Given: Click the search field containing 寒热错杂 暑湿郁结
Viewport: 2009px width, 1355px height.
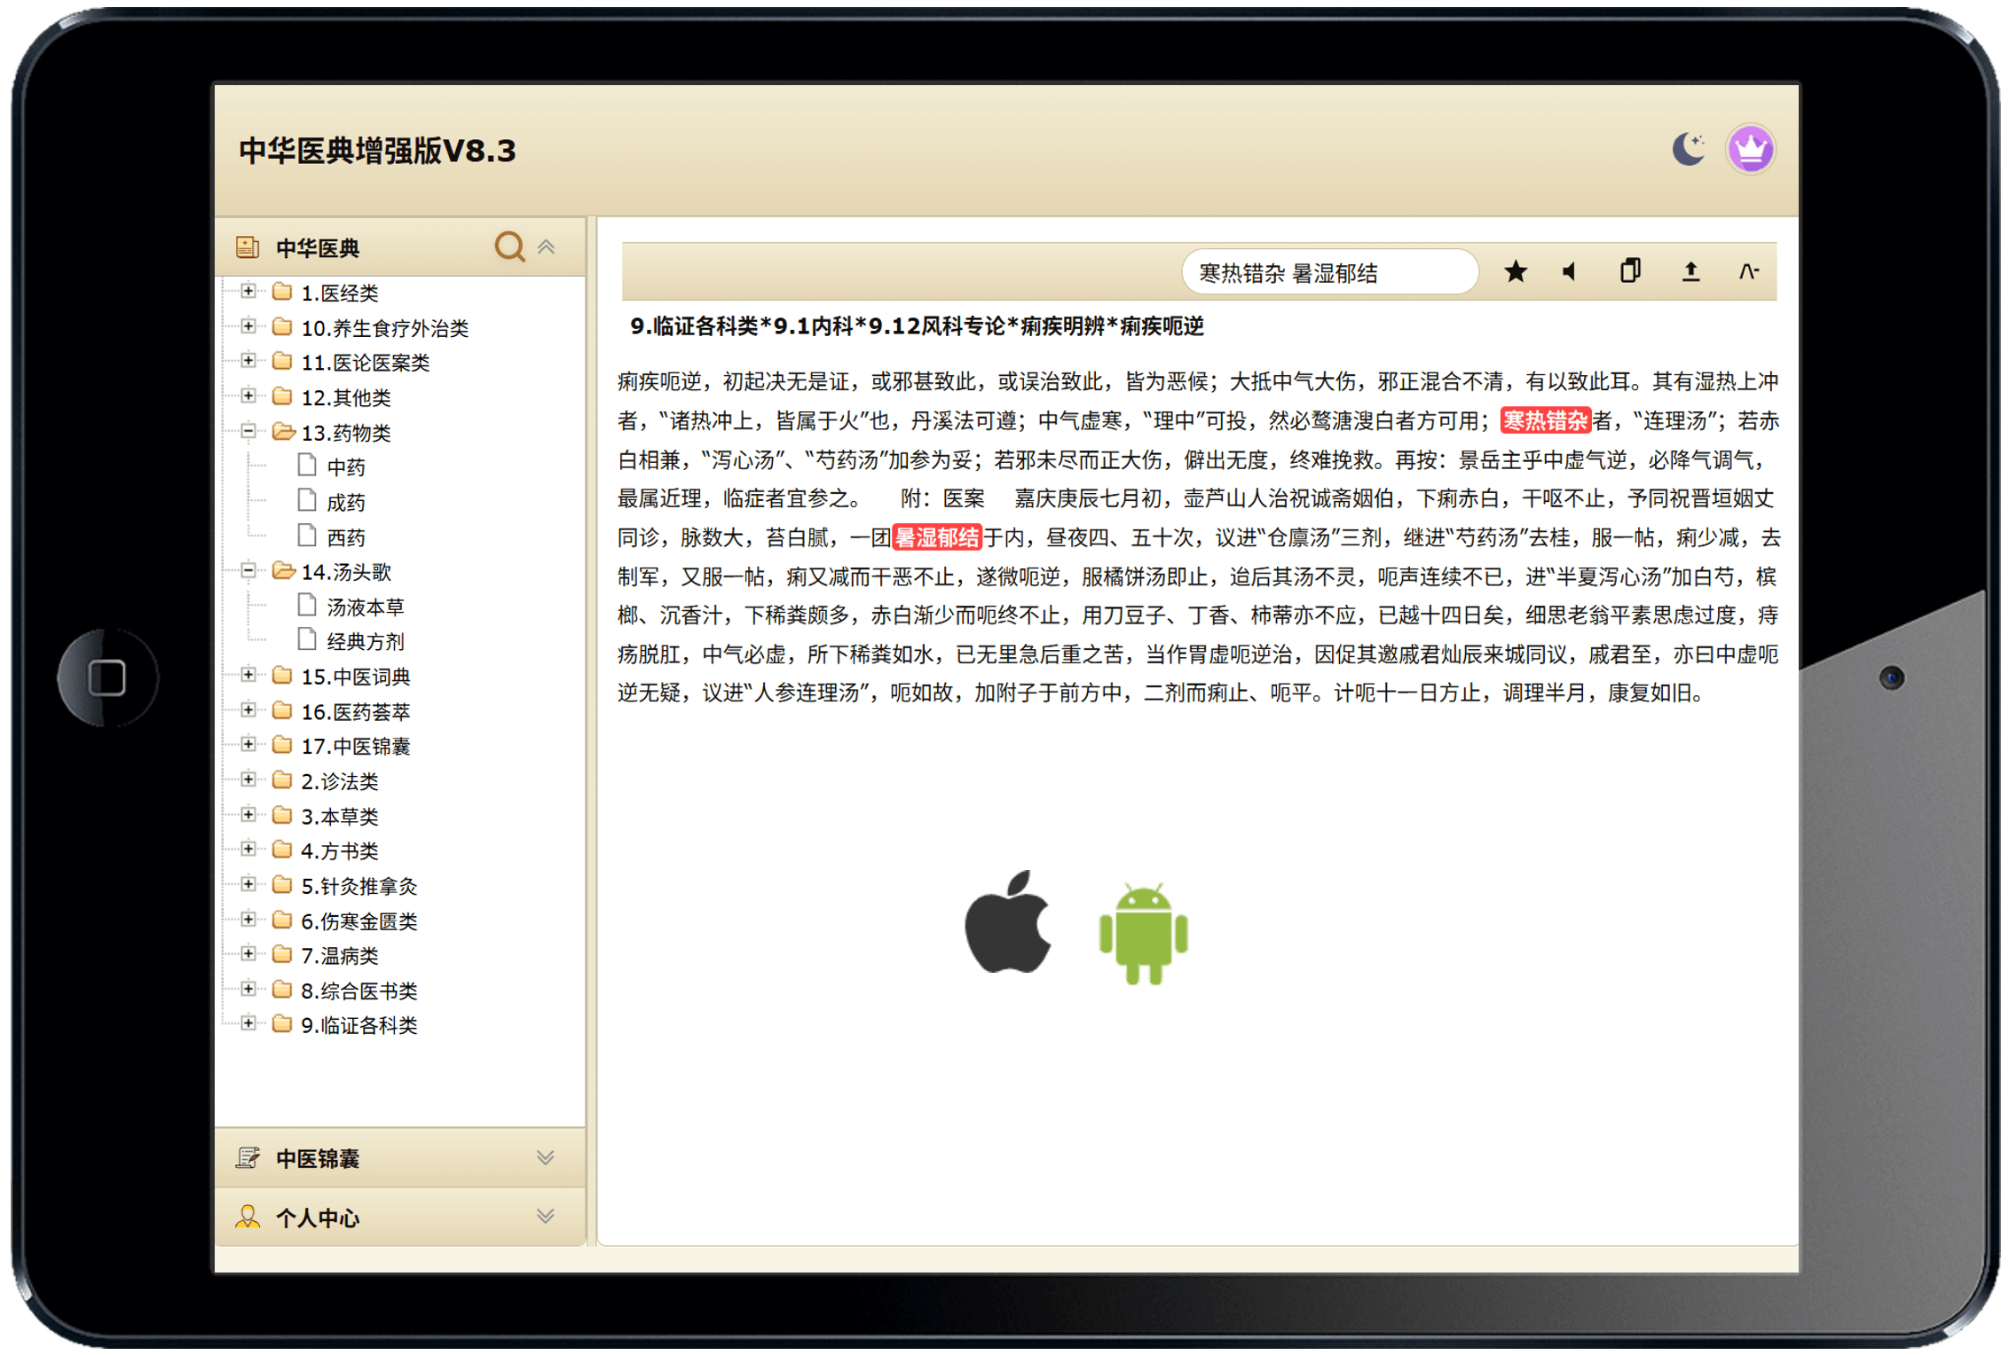Looking at the screenshot, I should click(1328, 273).
